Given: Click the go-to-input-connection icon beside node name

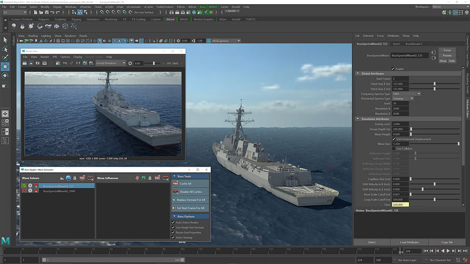Looking at the screenshot, I should (434, 52).
